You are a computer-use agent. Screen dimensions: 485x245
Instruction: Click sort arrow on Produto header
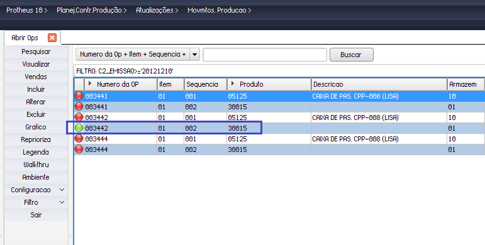pyautogui.click(x=233, y=84)
